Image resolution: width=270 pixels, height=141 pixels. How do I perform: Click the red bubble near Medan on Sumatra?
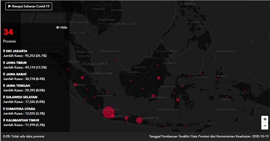[x=68, y=69]
